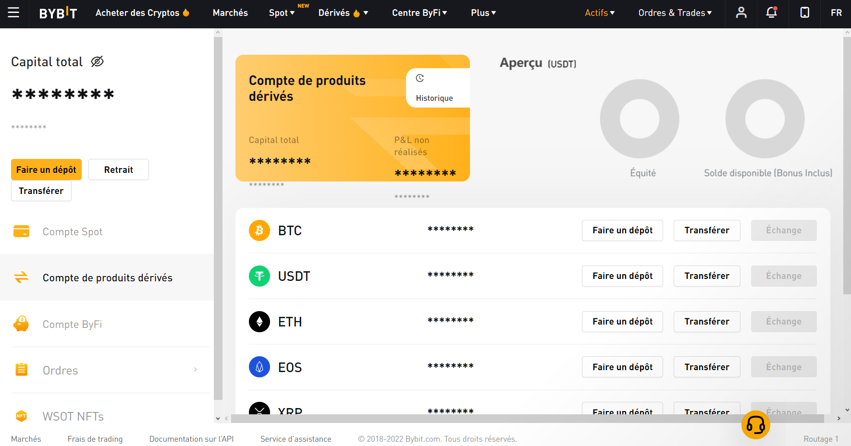This screenshot has height=446, width=851.
Task: Open the hamburger menu icon
Action: click(x=13, y=12)
